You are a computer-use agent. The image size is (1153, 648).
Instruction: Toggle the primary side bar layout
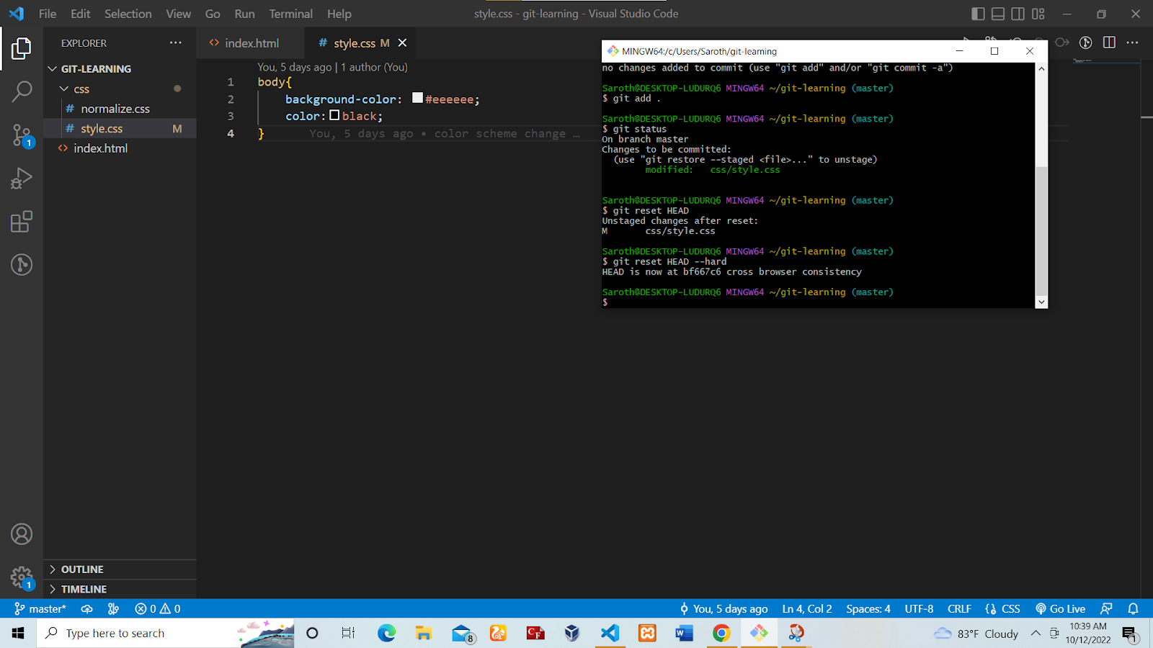coord(978,14)
